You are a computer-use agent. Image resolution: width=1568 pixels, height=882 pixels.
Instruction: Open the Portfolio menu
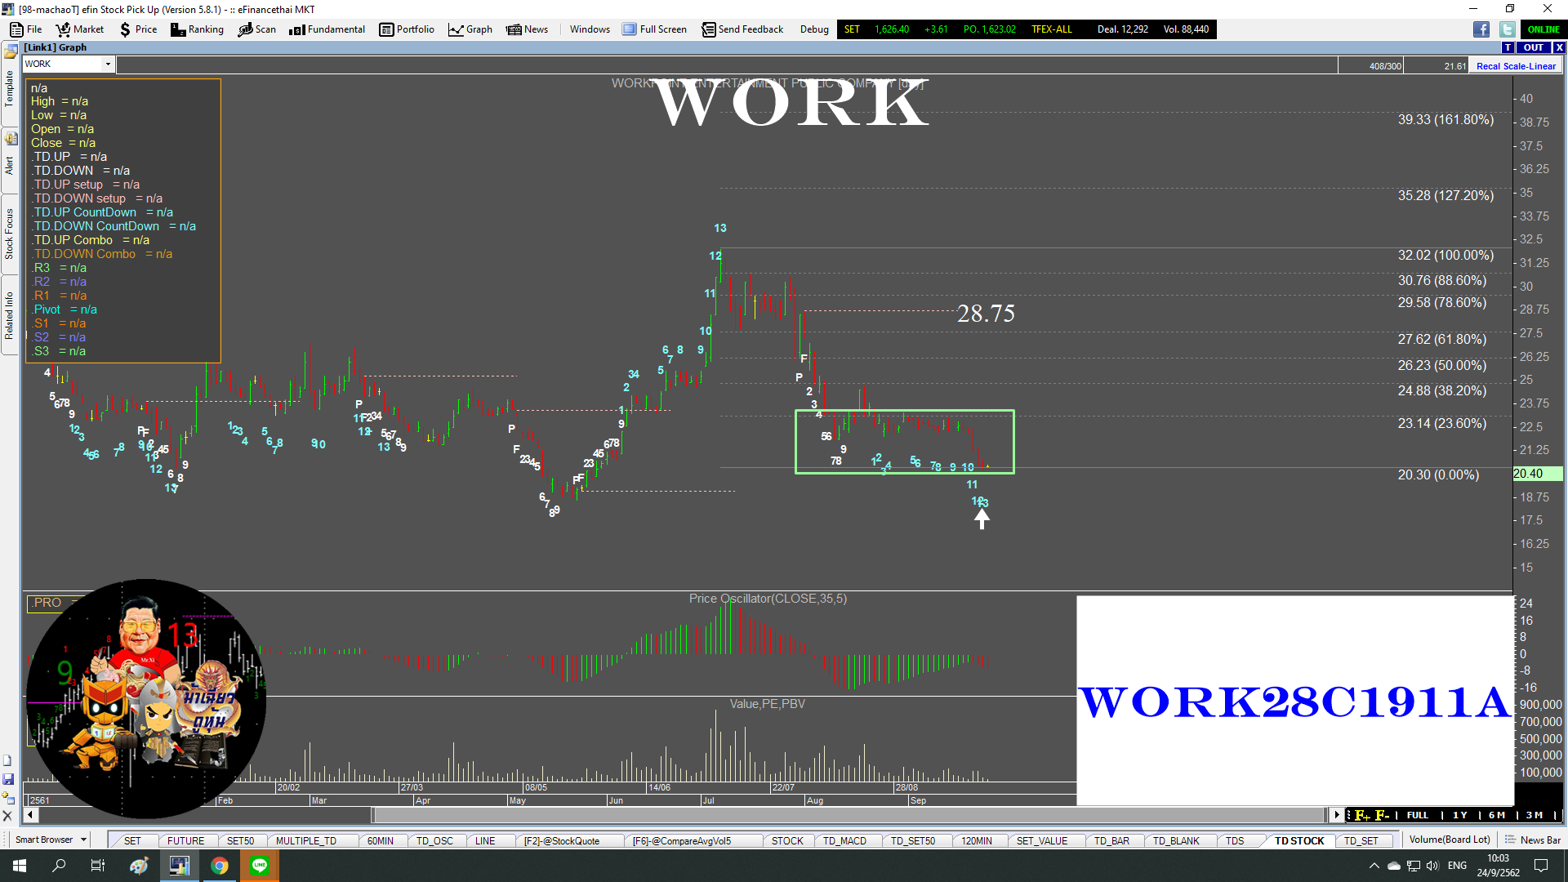(407, 29)
